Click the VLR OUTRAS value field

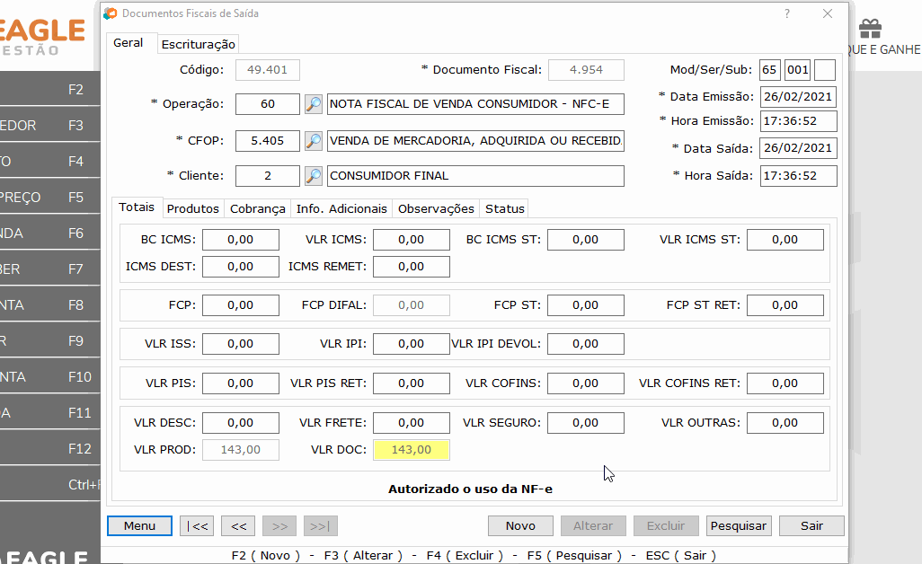tap(785, 423)
